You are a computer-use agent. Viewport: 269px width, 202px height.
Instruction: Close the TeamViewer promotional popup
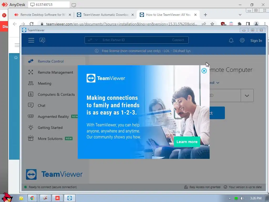[204, 71]
